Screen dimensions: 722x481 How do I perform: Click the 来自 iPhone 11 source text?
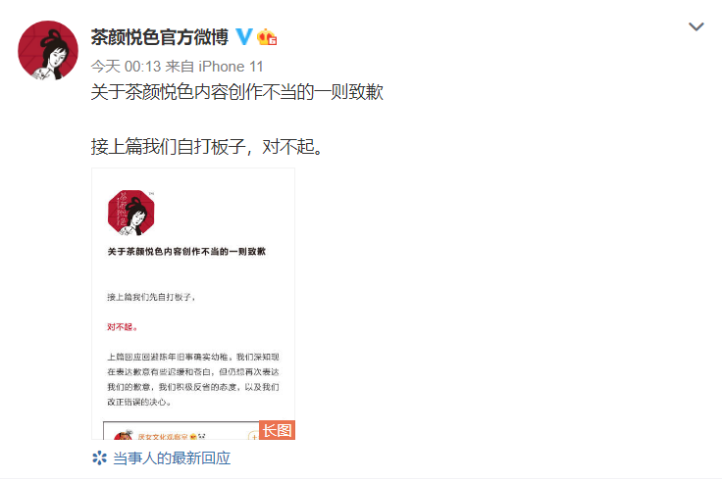click(x=214, y=67)
